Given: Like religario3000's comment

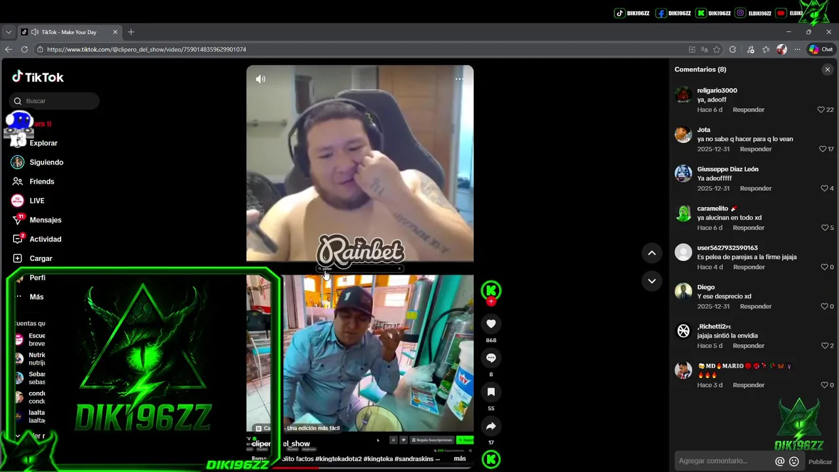Looking at the screenshot, I should point(821,109).
